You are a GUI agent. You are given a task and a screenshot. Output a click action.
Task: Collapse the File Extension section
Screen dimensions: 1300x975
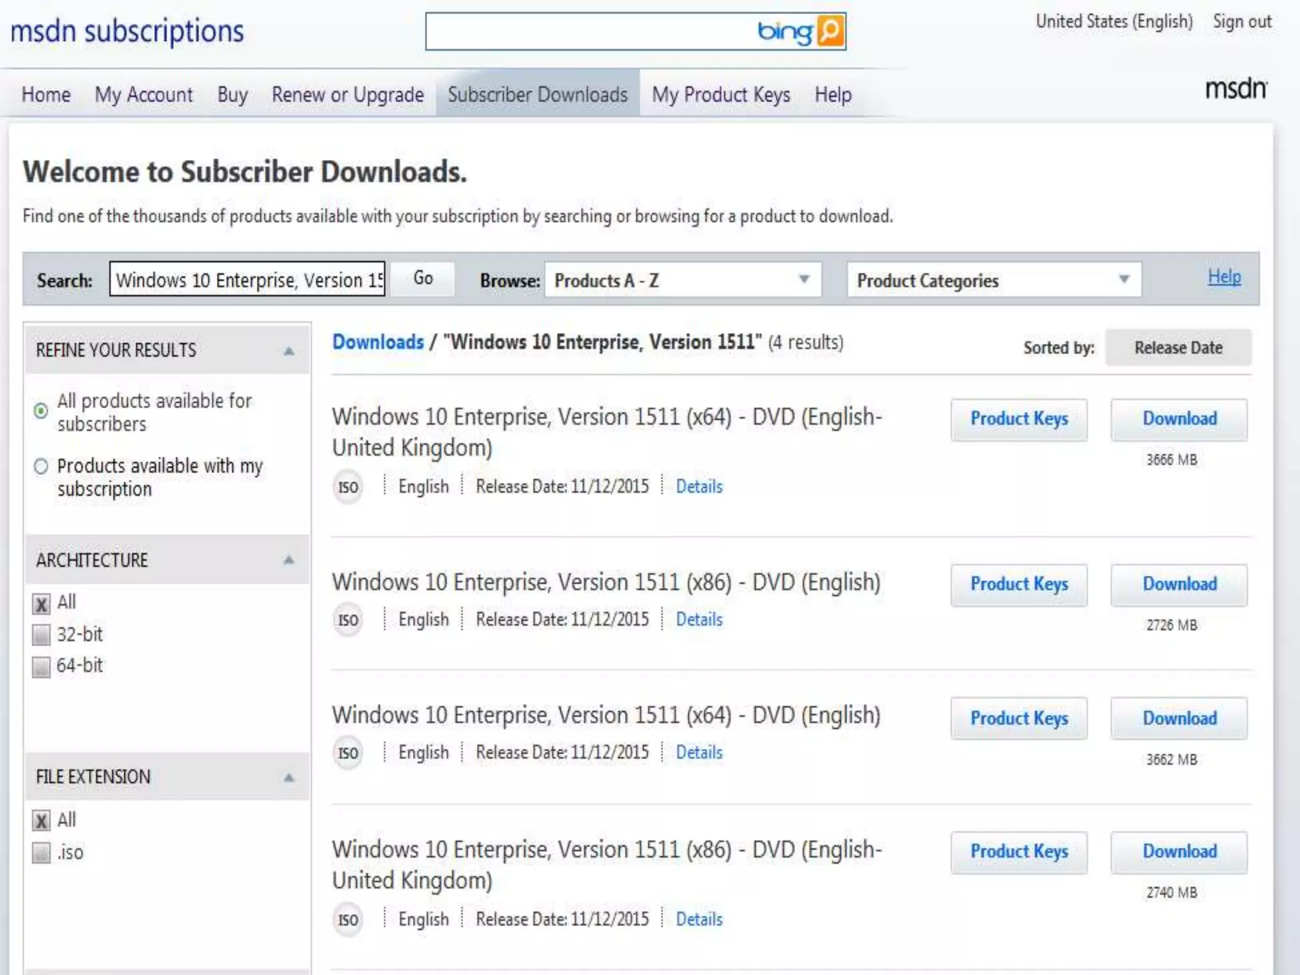(x=289, y=778)
